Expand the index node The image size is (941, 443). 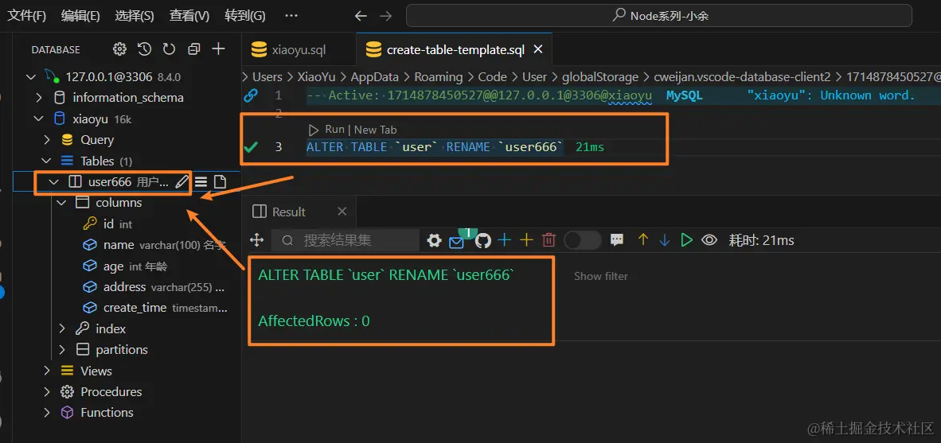[x=62, y=328]
